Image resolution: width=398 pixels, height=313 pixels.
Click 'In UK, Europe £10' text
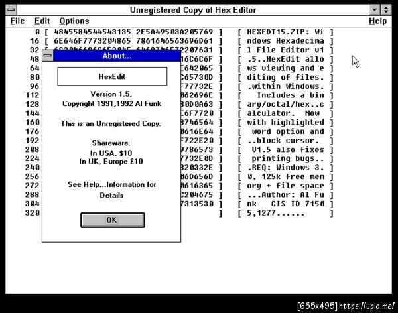tap(111, 162)
